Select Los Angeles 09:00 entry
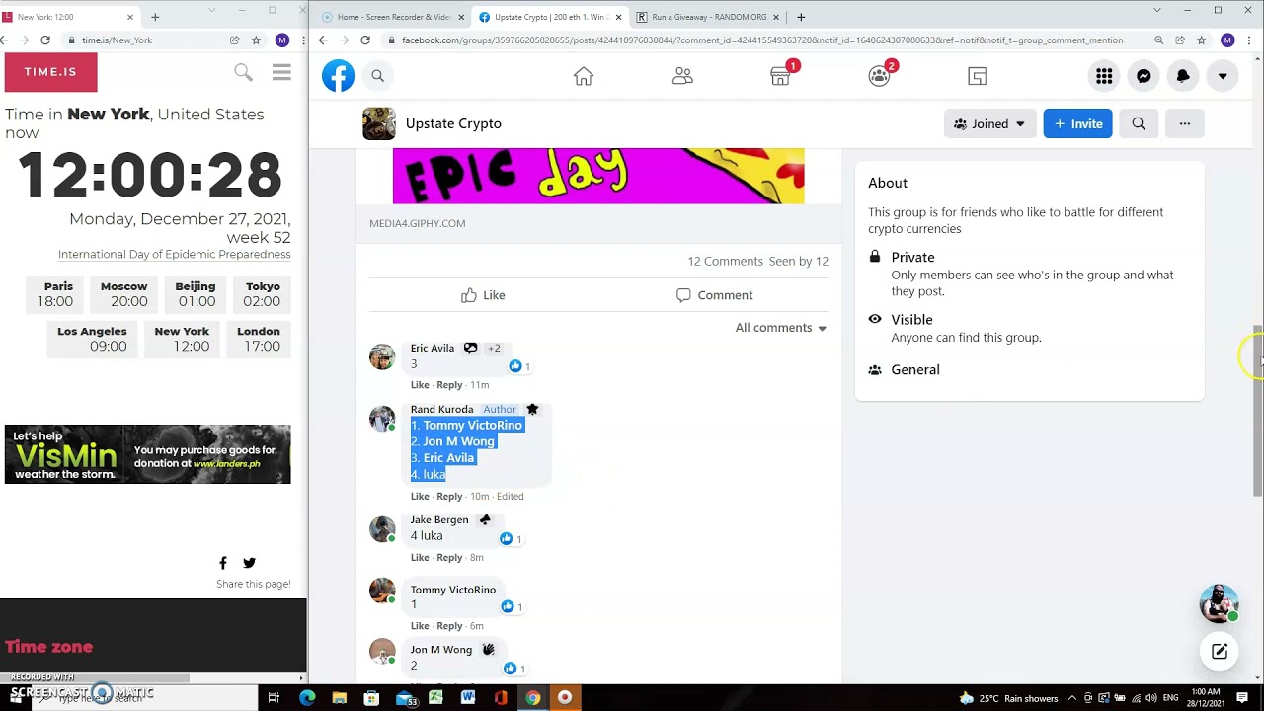This screenshot has width=1264, height=711. tap(92, 339)
